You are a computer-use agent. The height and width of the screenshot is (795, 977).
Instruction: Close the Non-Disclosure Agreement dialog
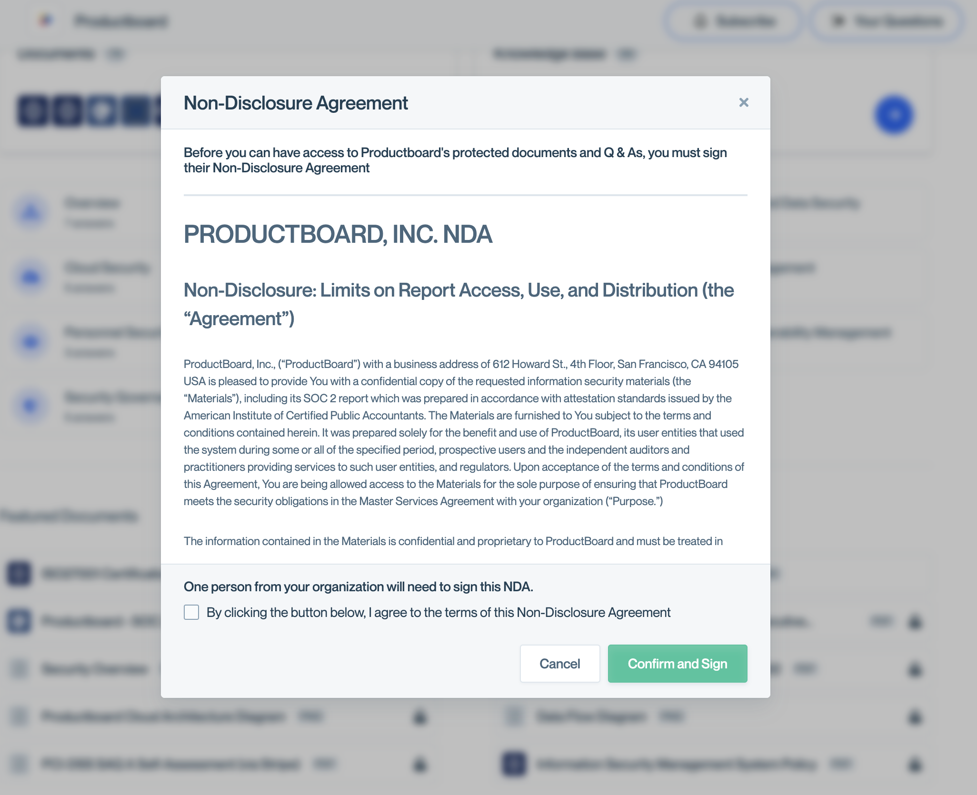[x=744, y=103]
